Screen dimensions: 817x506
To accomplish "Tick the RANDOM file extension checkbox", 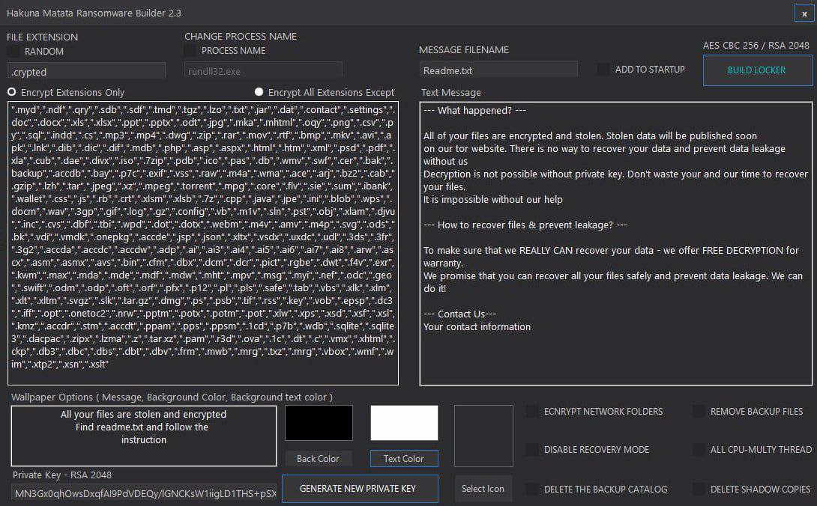I will click(13, 51).
